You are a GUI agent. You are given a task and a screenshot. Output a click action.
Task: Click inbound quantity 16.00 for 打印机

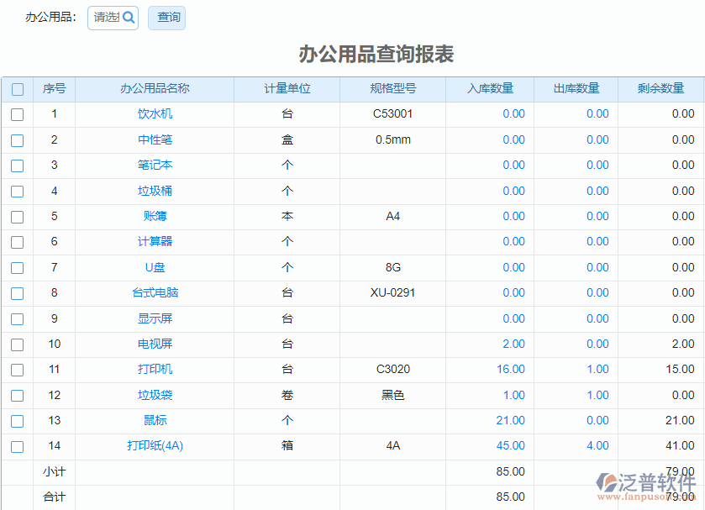pos(510,370)
